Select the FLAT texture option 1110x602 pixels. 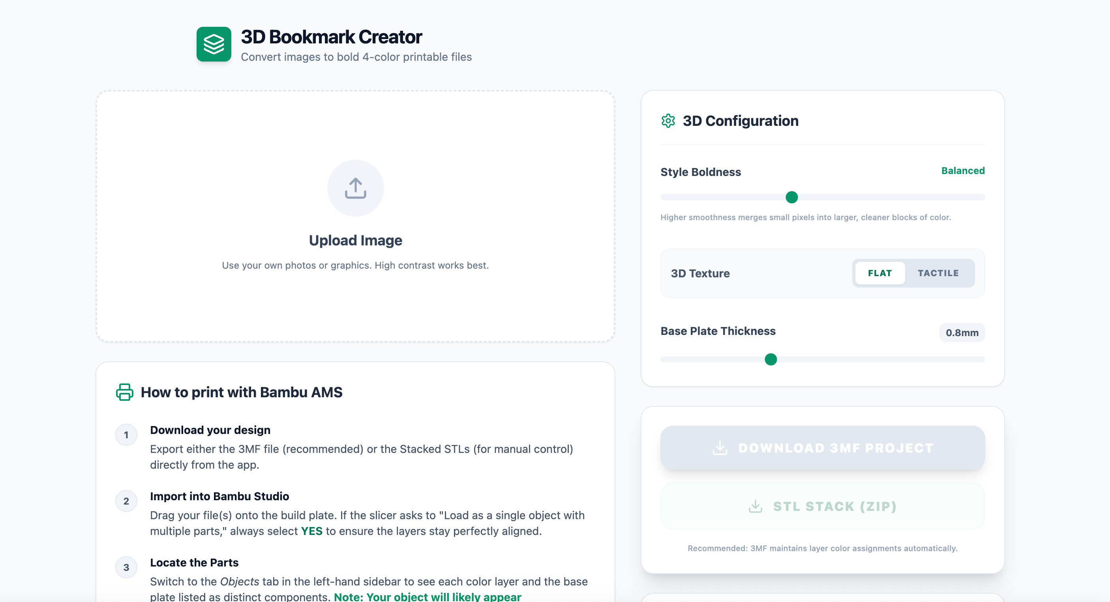[x=879, y=273]
